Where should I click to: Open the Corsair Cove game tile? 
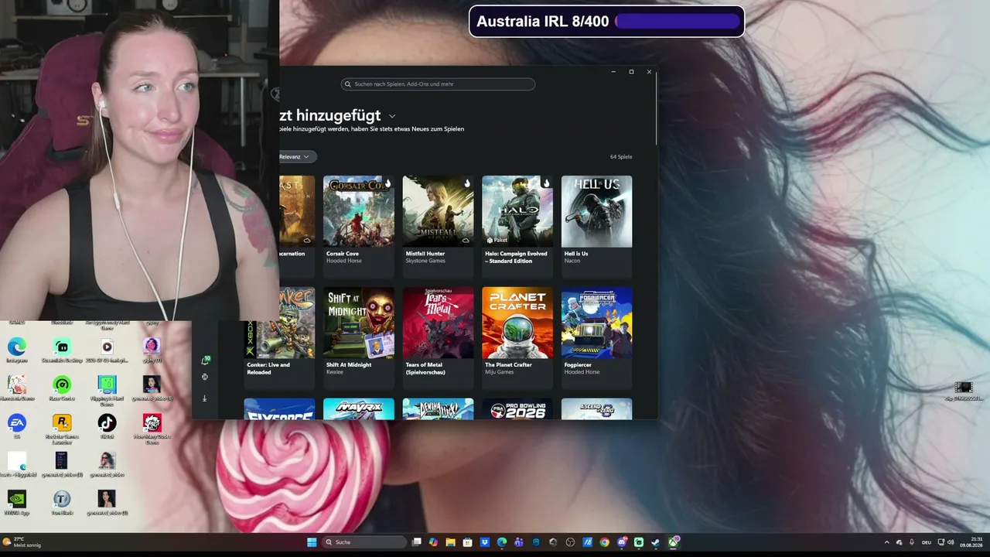(358, 225)
